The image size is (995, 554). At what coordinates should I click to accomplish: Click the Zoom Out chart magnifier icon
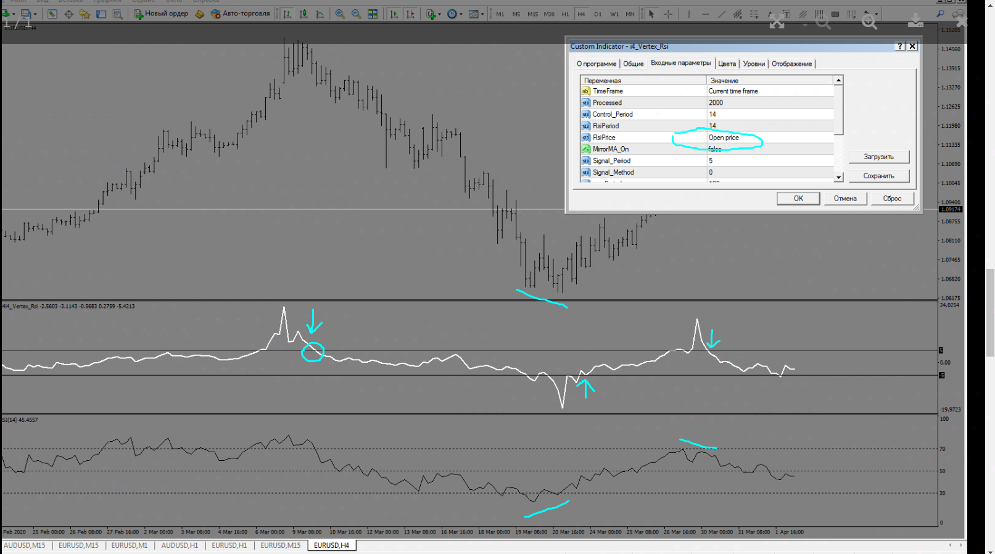(356, 14)
